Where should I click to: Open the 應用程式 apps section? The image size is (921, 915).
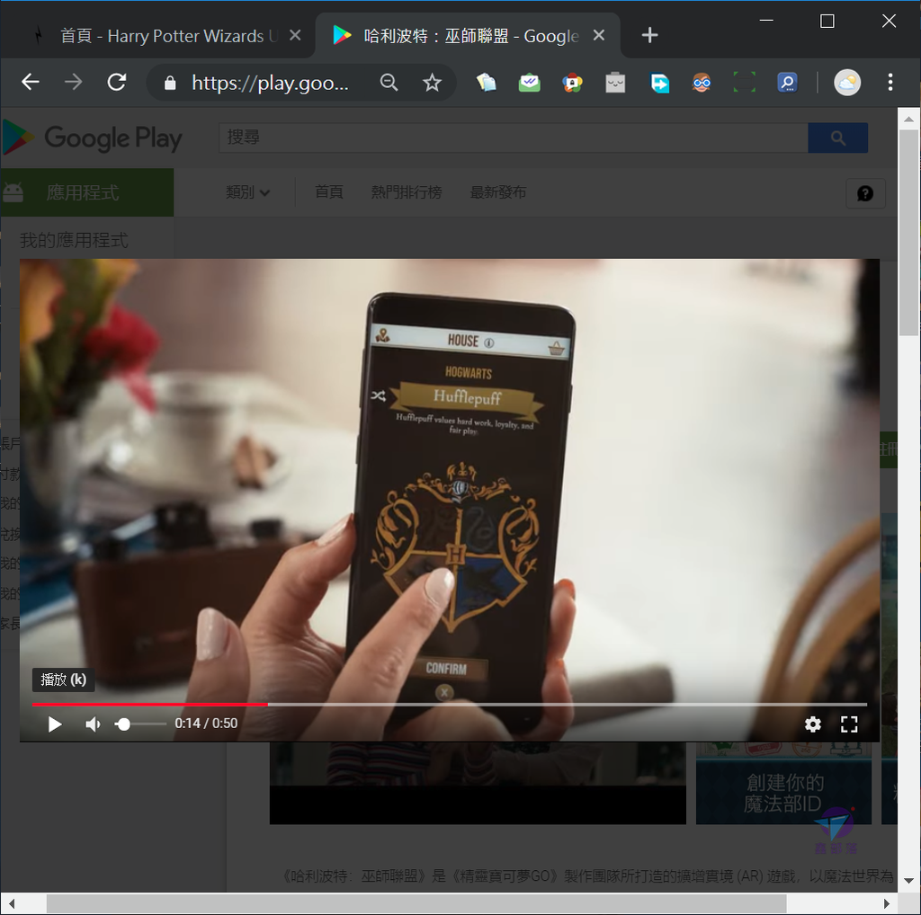(x=87, y=192)
